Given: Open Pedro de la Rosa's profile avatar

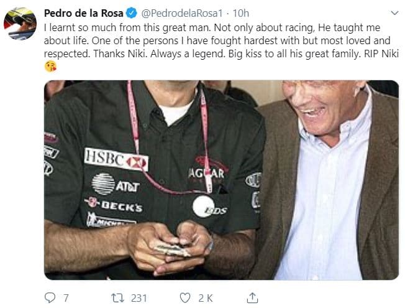Looking at the screenshot, I should [x=20, y=24].
